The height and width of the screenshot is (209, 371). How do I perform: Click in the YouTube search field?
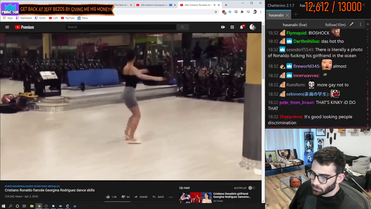[x=121, y=27]
